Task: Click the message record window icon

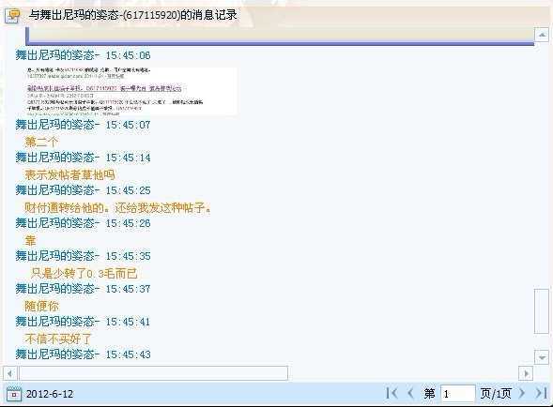Action: (x=13, y=16)
